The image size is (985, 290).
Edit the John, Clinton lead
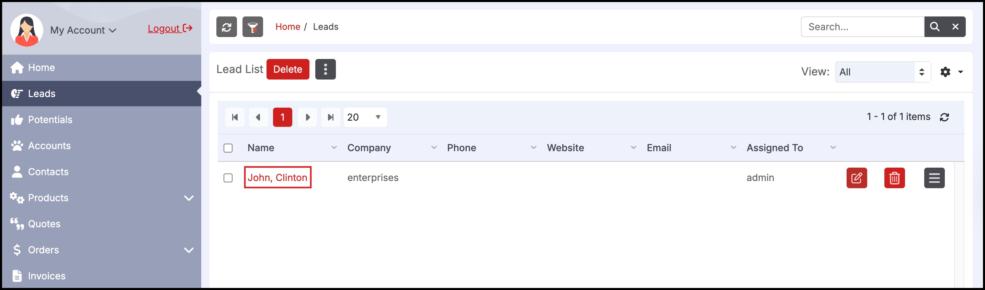point(857,178)
